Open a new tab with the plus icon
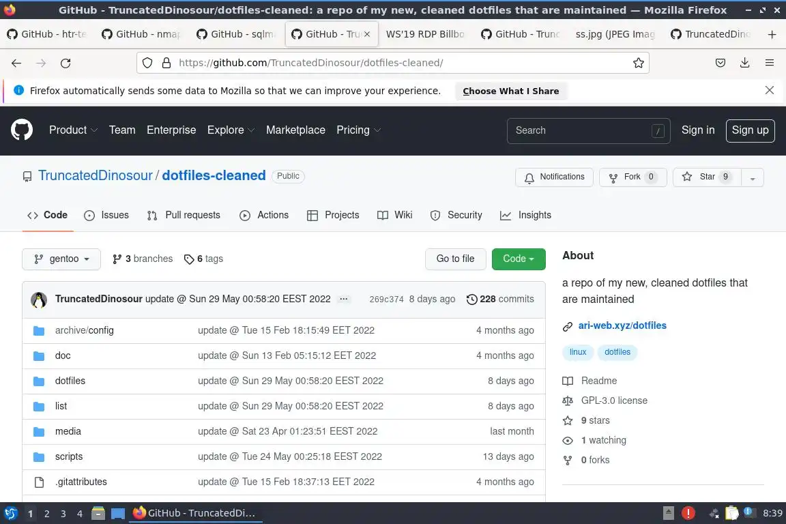The height and width of the screenshot is (524, 786). 772,34
